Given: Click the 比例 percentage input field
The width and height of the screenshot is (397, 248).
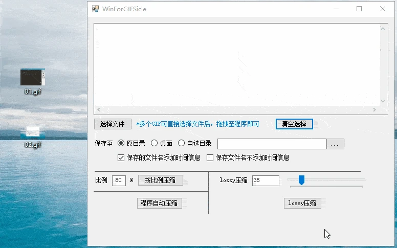Looking at the screenshot, I should 119,181.
